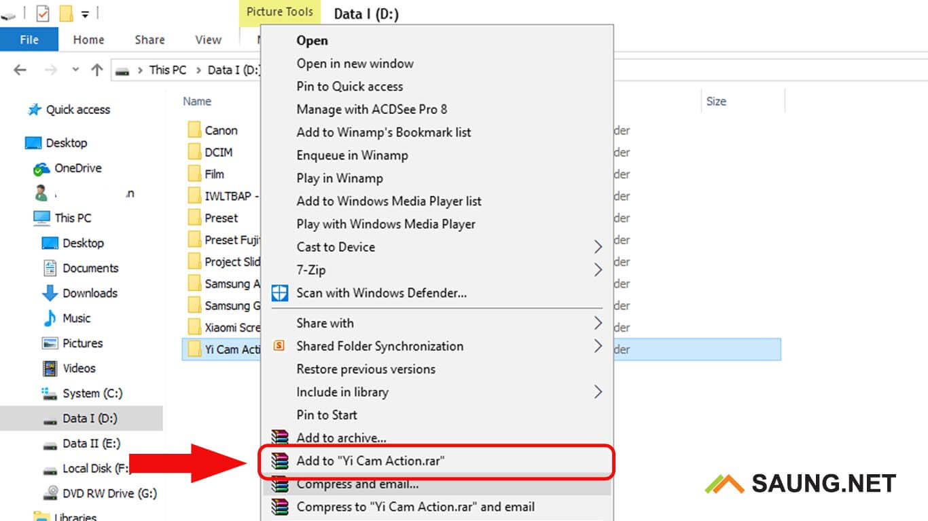Choose Open in the context menu

pos(312,41)
